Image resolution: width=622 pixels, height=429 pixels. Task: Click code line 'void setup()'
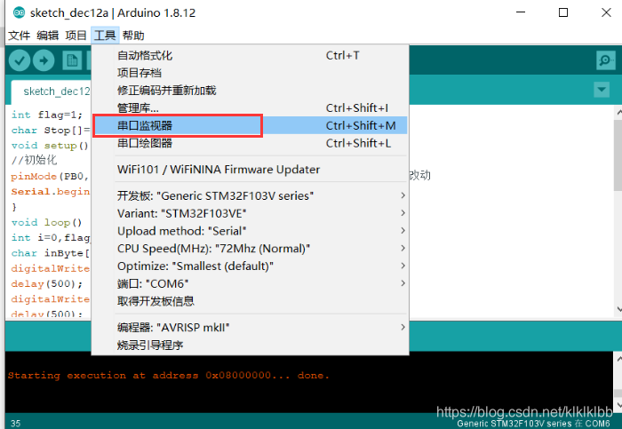point(50,146)
